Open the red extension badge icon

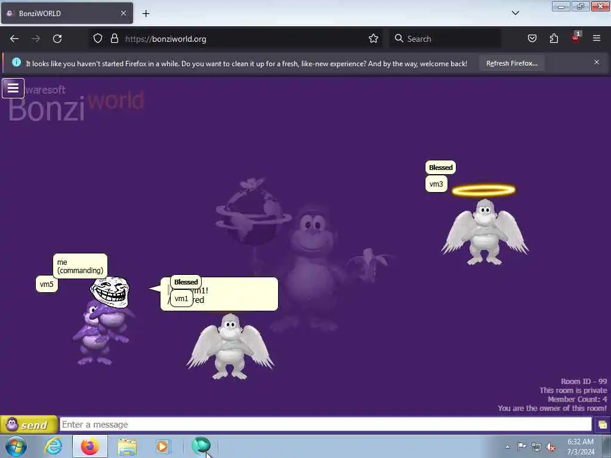tap(576, 38)
